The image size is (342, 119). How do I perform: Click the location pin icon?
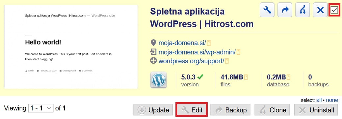(153, 43)
